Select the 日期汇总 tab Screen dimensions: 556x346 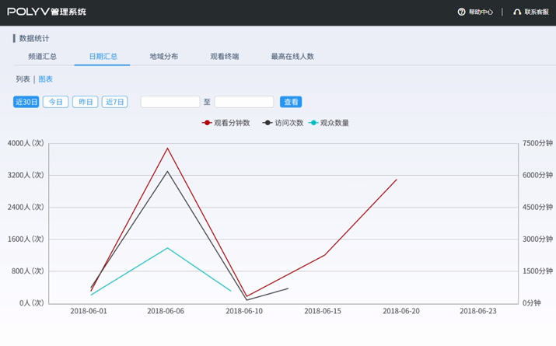103,57
